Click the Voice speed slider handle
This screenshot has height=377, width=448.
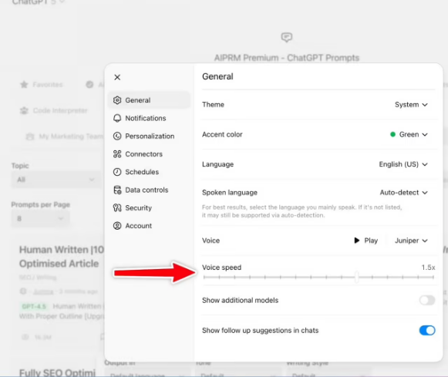click(356, 278)
